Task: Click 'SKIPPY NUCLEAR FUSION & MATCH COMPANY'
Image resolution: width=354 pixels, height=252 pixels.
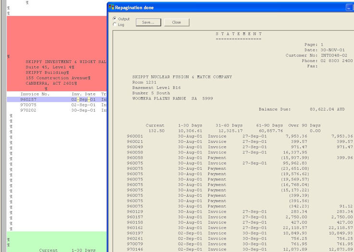Action: [182, 77]
